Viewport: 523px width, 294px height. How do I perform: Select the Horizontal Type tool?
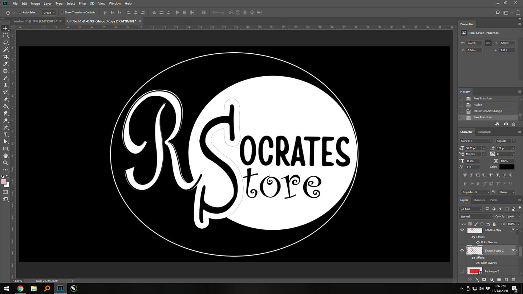[5, 135]
